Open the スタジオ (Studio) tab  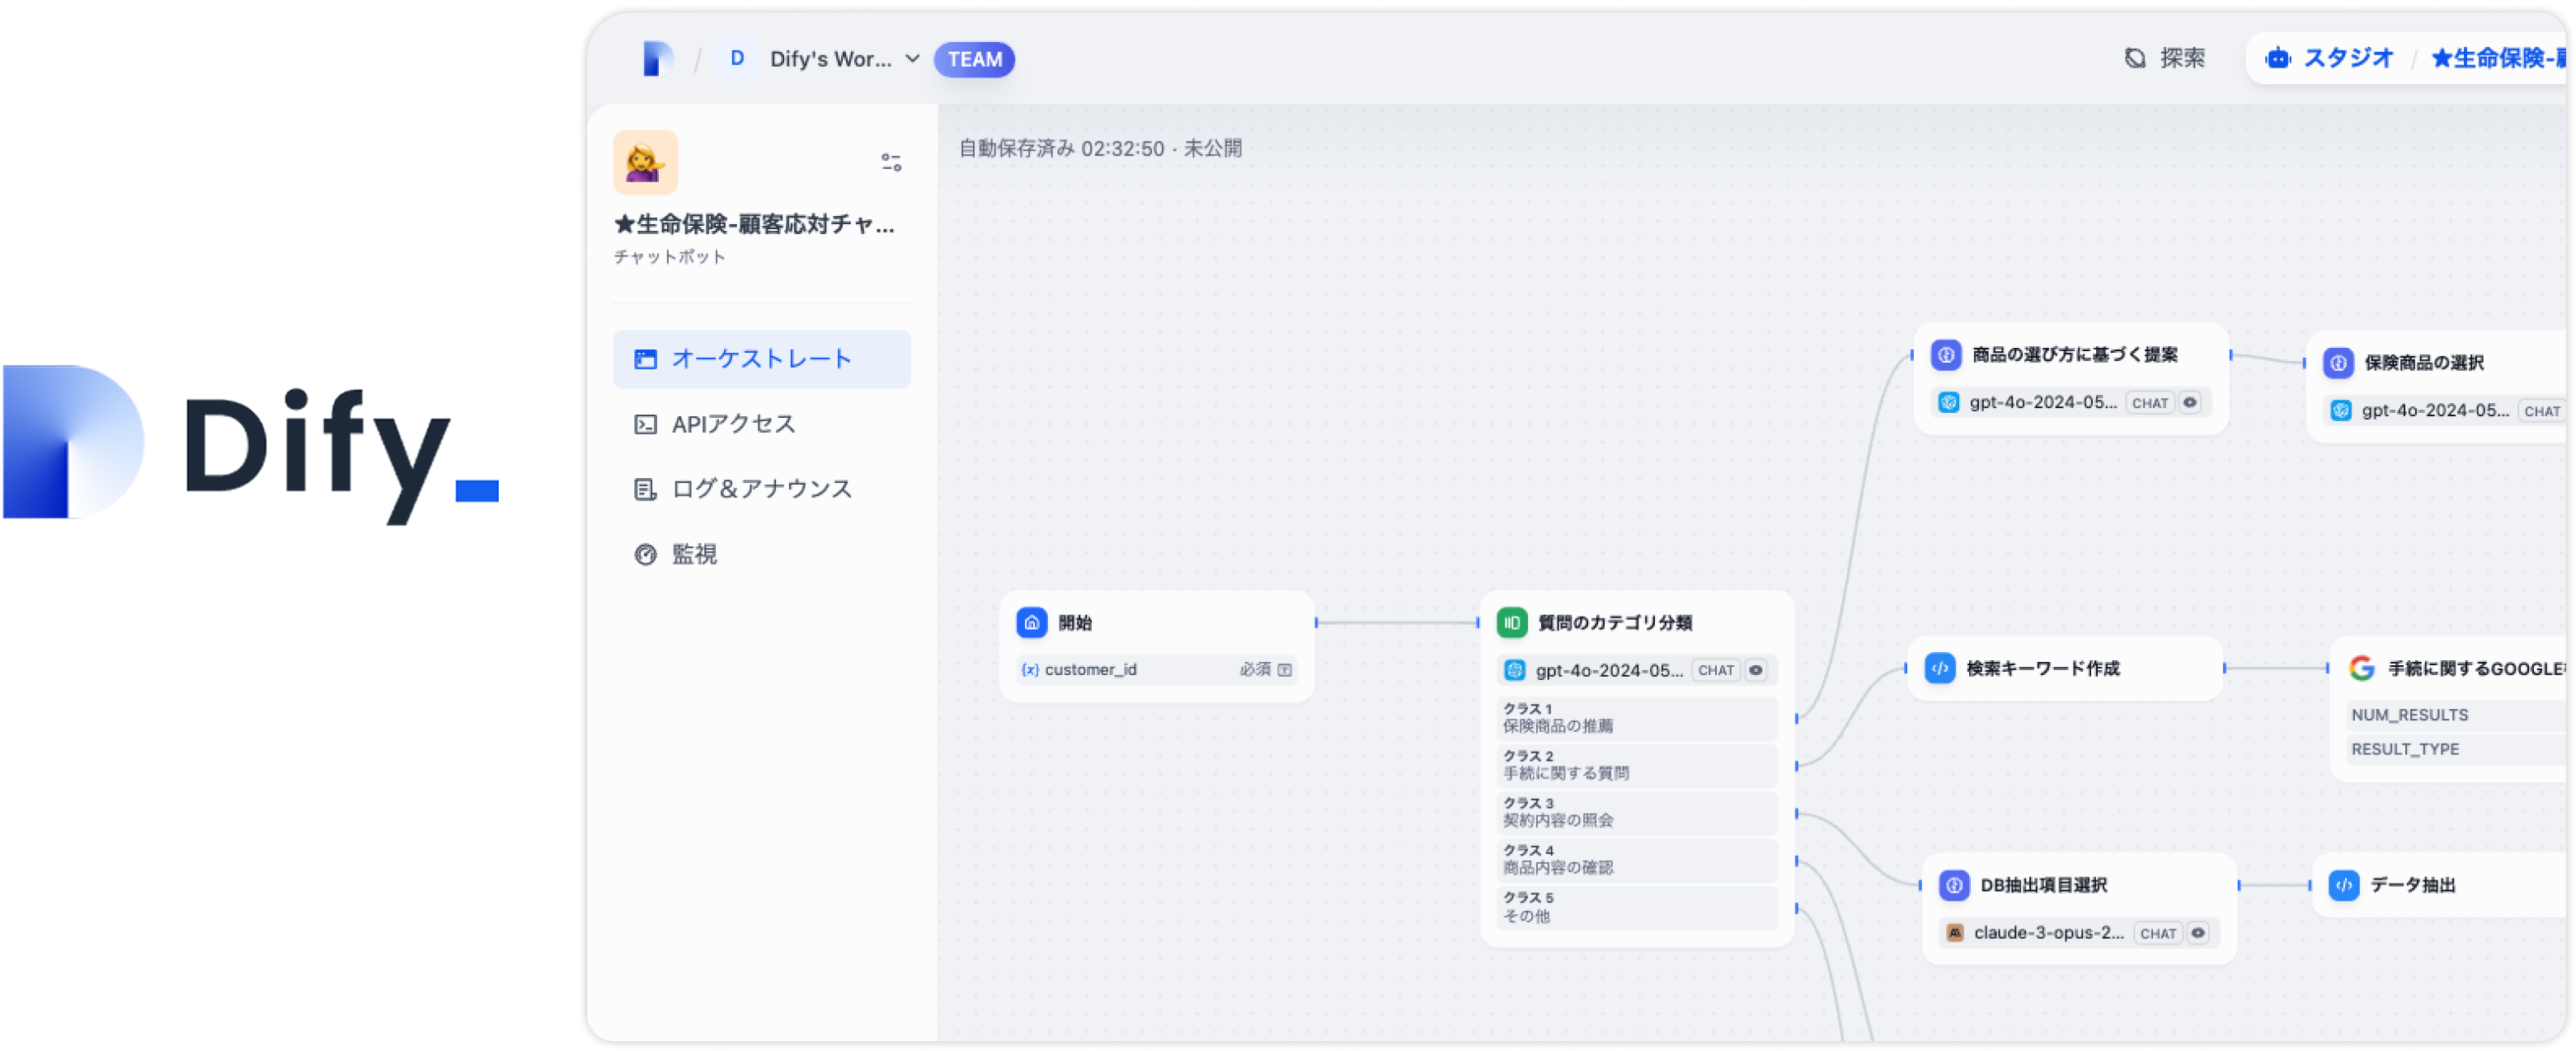pyautogui.click(x=2329, y=58)
